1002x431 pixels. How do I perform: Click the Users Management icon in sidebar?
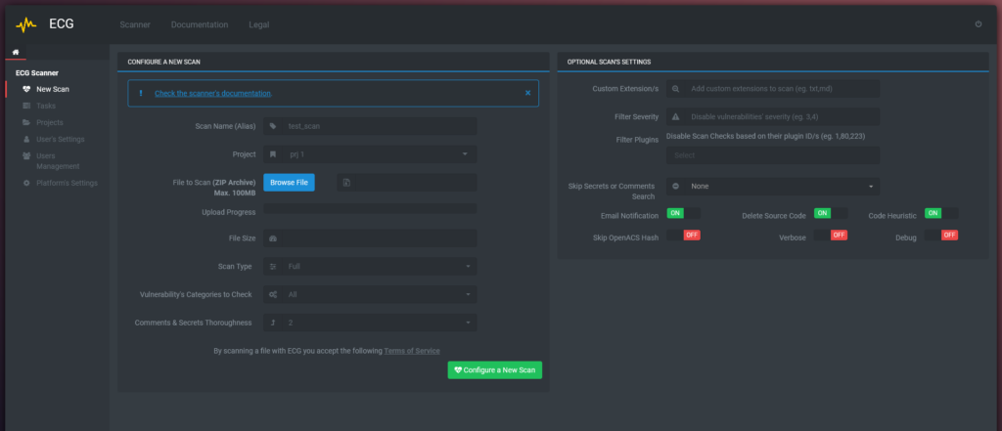26,155
